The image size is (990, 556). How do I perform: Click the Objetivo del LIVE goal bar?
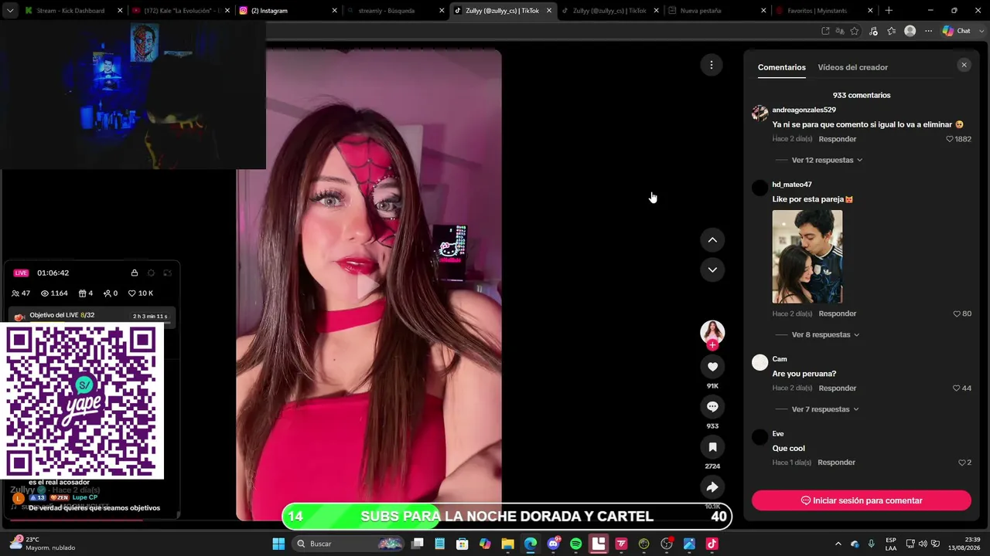click(93, 316)
